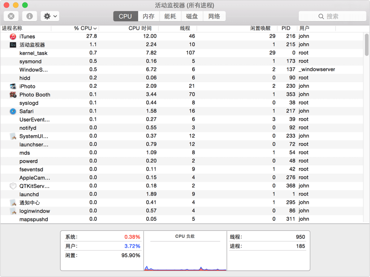
Task: Select the iPhoto process icon
Action: 13,86
